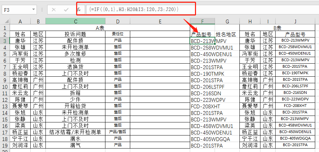Click cell J16 BCD-458WDVMU1
Image resolution: width=319 pixels, height=152 pixels.
tap(295, 126)
